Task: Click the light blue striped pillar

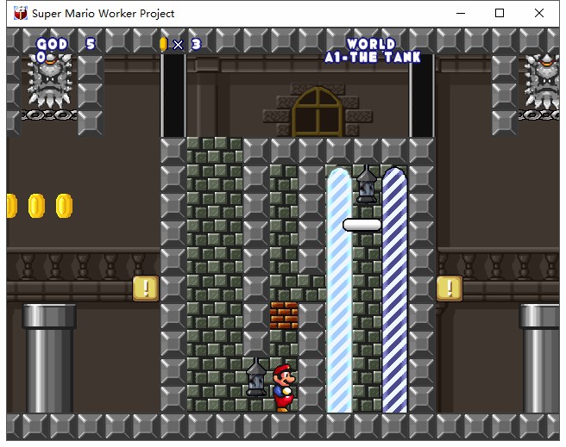Action: (x=339, y=290)
